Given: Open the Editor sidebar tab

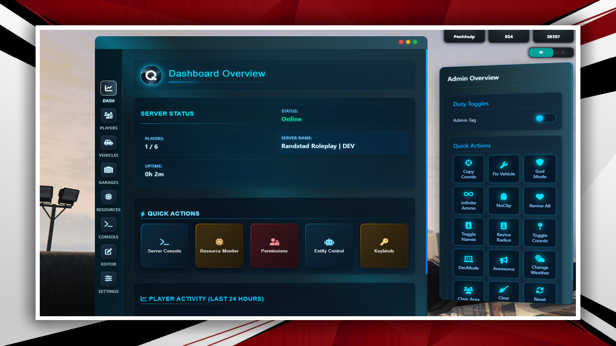Looking at the screenshot, I should pos(108,252).
